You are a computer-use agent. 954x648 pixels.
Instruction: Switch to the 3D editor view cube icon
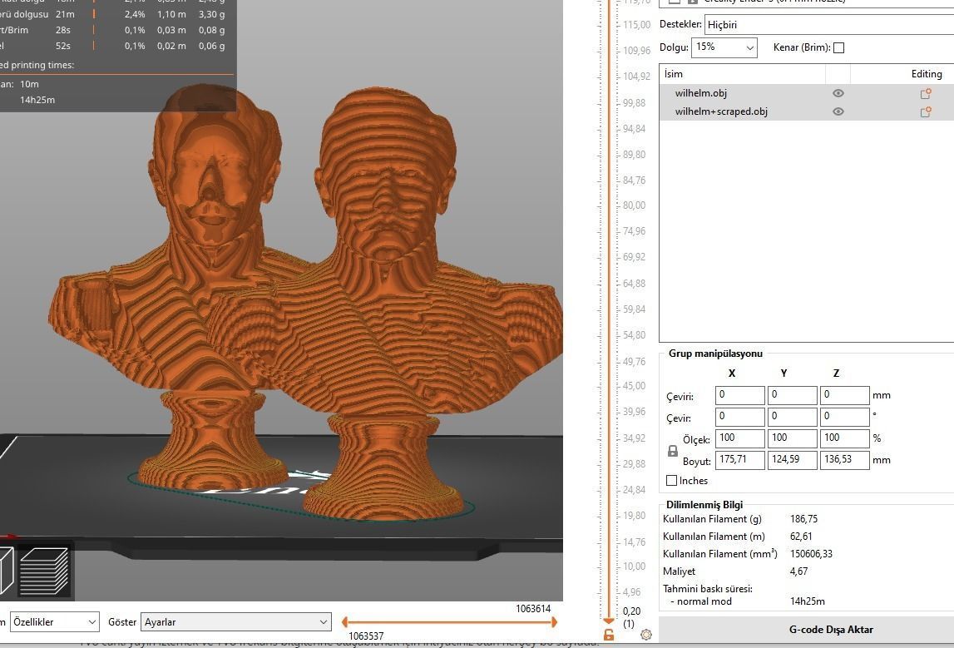(6, 571)
